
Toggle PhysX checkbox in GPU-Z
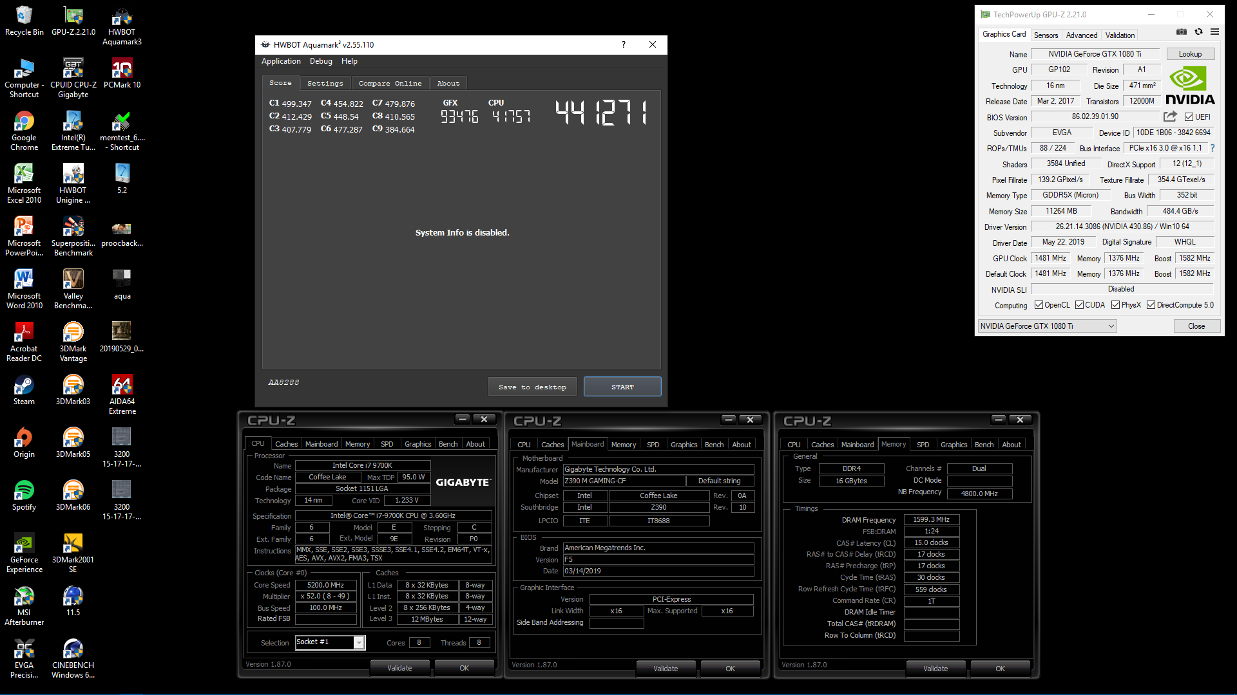(x=1115, y=305)
